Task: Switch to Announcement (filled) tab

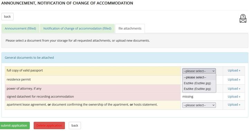Action: [20, 29]
